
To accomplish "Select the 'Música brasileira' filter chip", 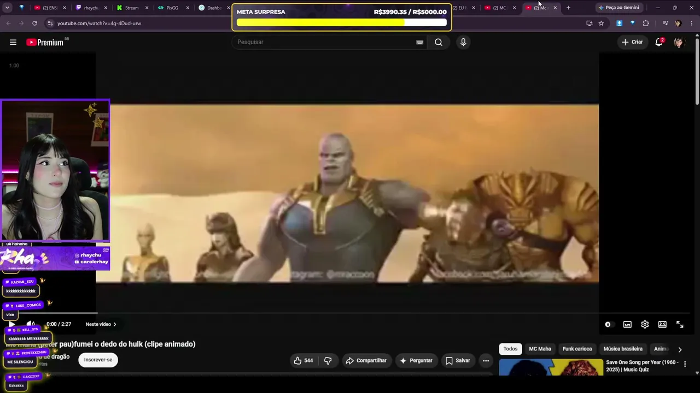I will pyautogui.click(x=623, y=349).
